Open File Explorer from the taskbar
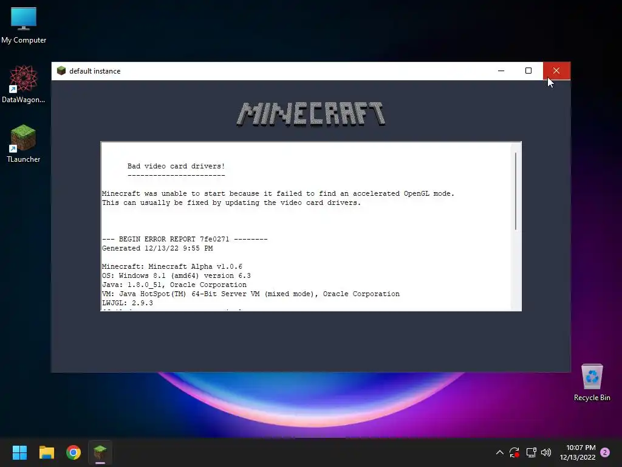Image resolution: width=622 pixels, height=467 pixels. coord(46,452)
